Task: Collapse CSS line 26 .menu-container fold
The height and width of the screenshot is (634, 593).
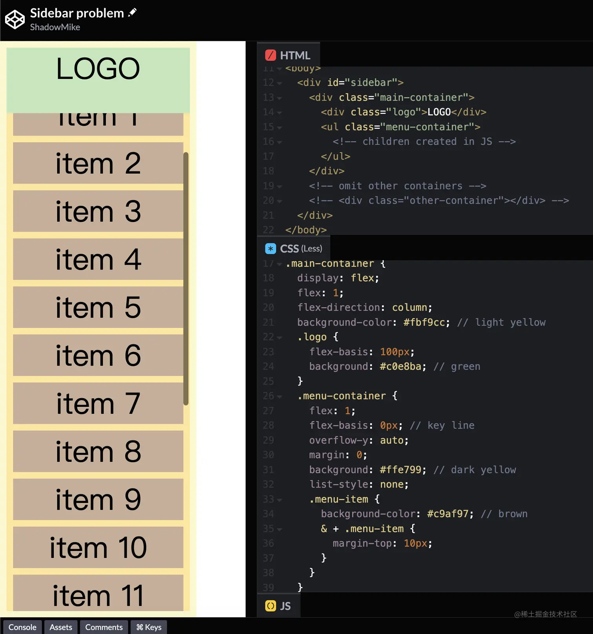Action: [x=280, y=397]
